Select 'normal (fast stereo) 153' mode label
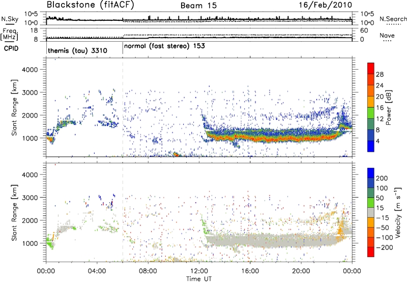This screenshot has height=282, width=407. click(x=164, y=46)
